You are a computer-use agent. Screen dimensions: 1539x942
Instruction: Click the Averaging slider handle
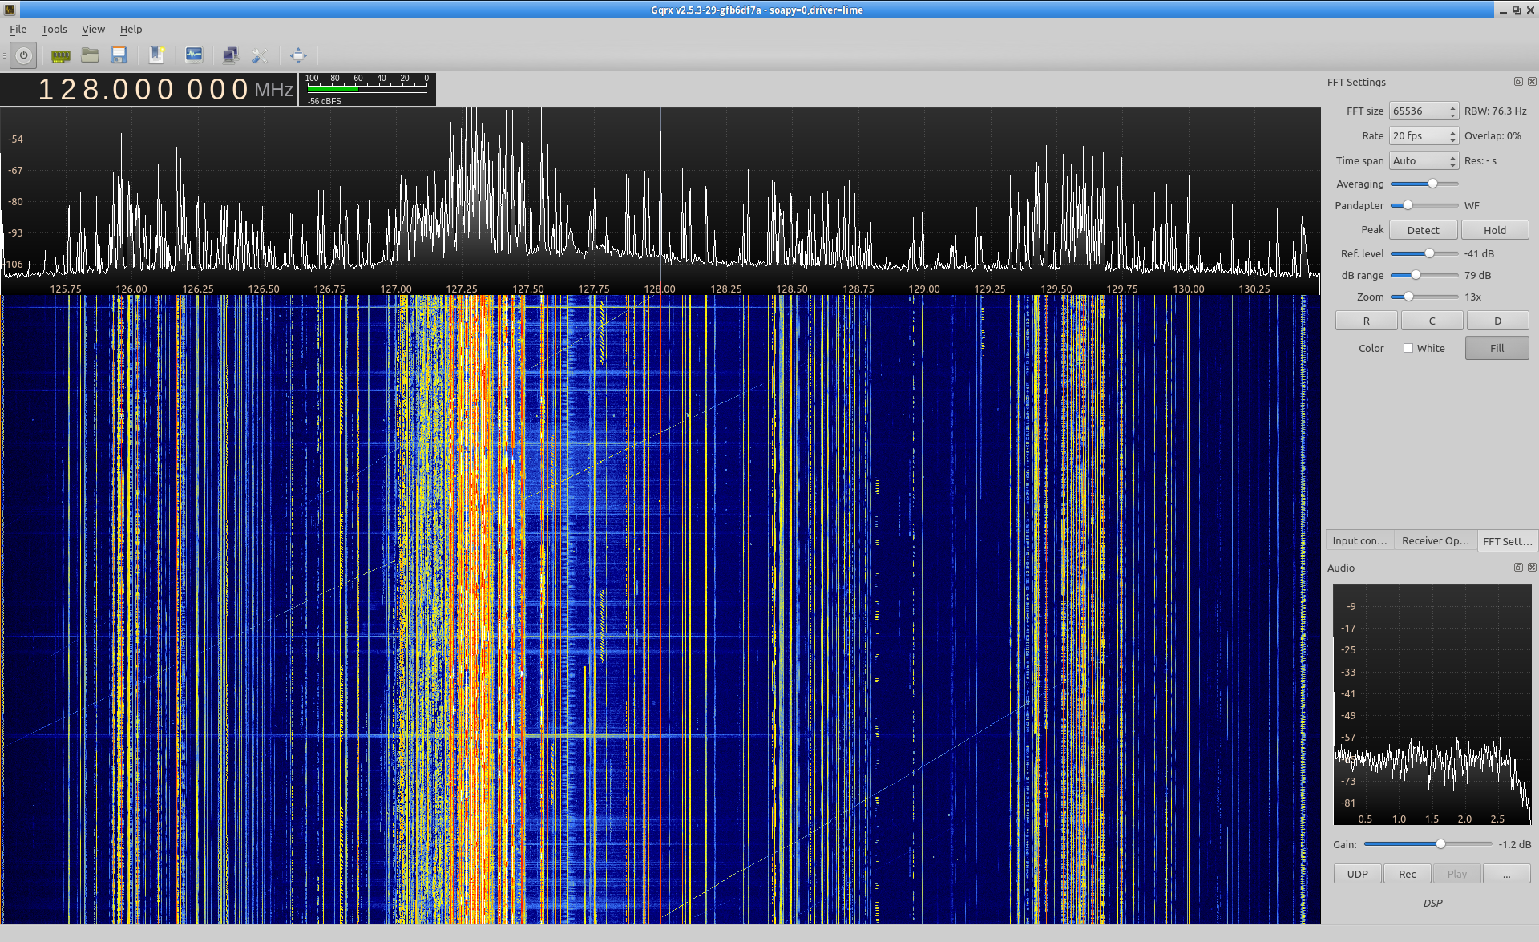pyautogui.click(x=1432, y=184)
